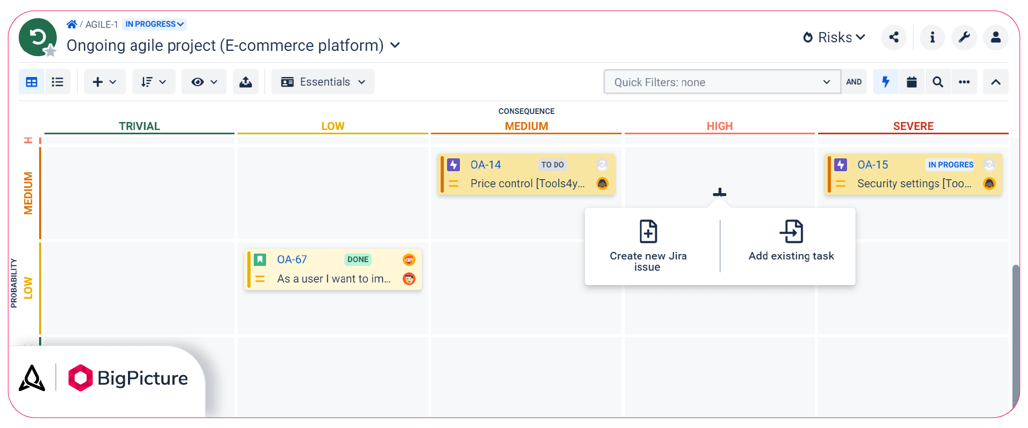
Task: Toggle the AND filter operator
Action: pyautogui.click(x=854, y=82)
